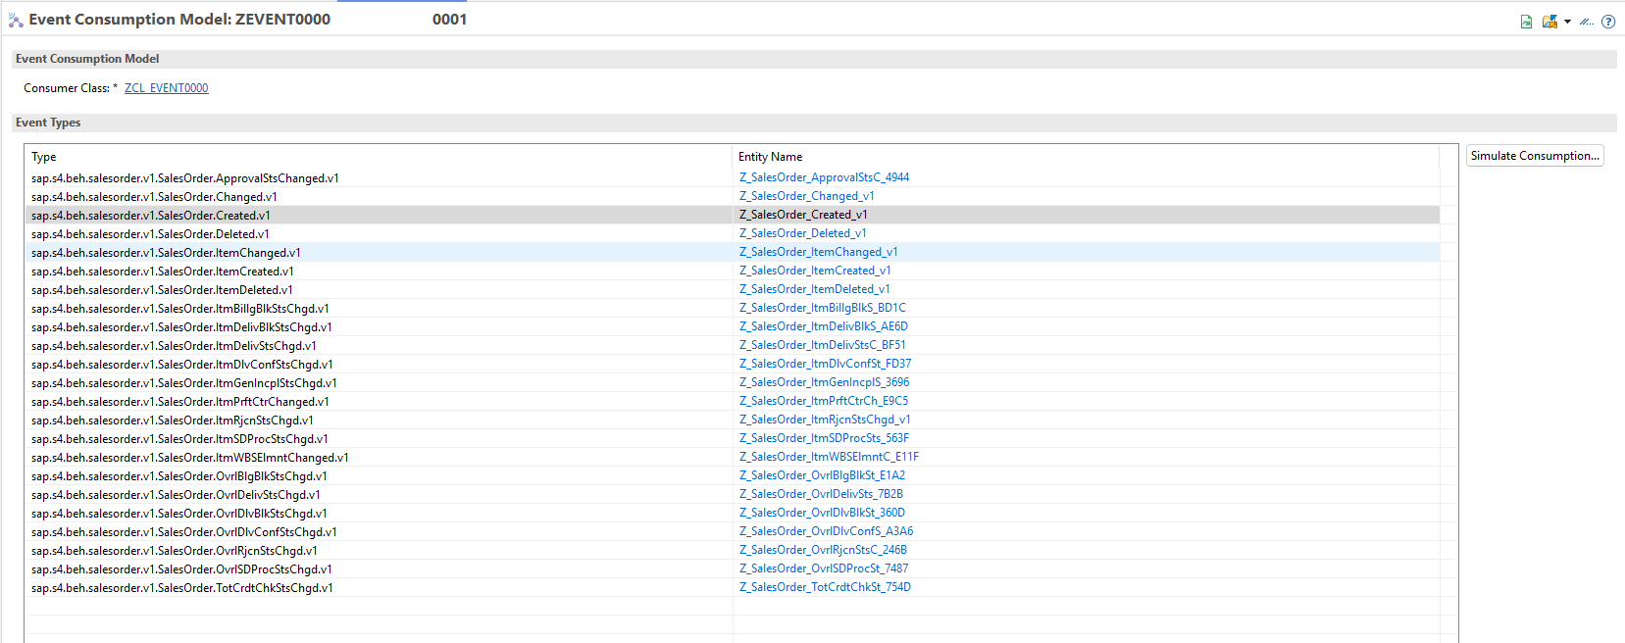The height and width of the screenshot is (643, 1625).
Task: Open the Z_SalesOrder_ItmWBSElmntC_E11F entity link
Action: 829,457
